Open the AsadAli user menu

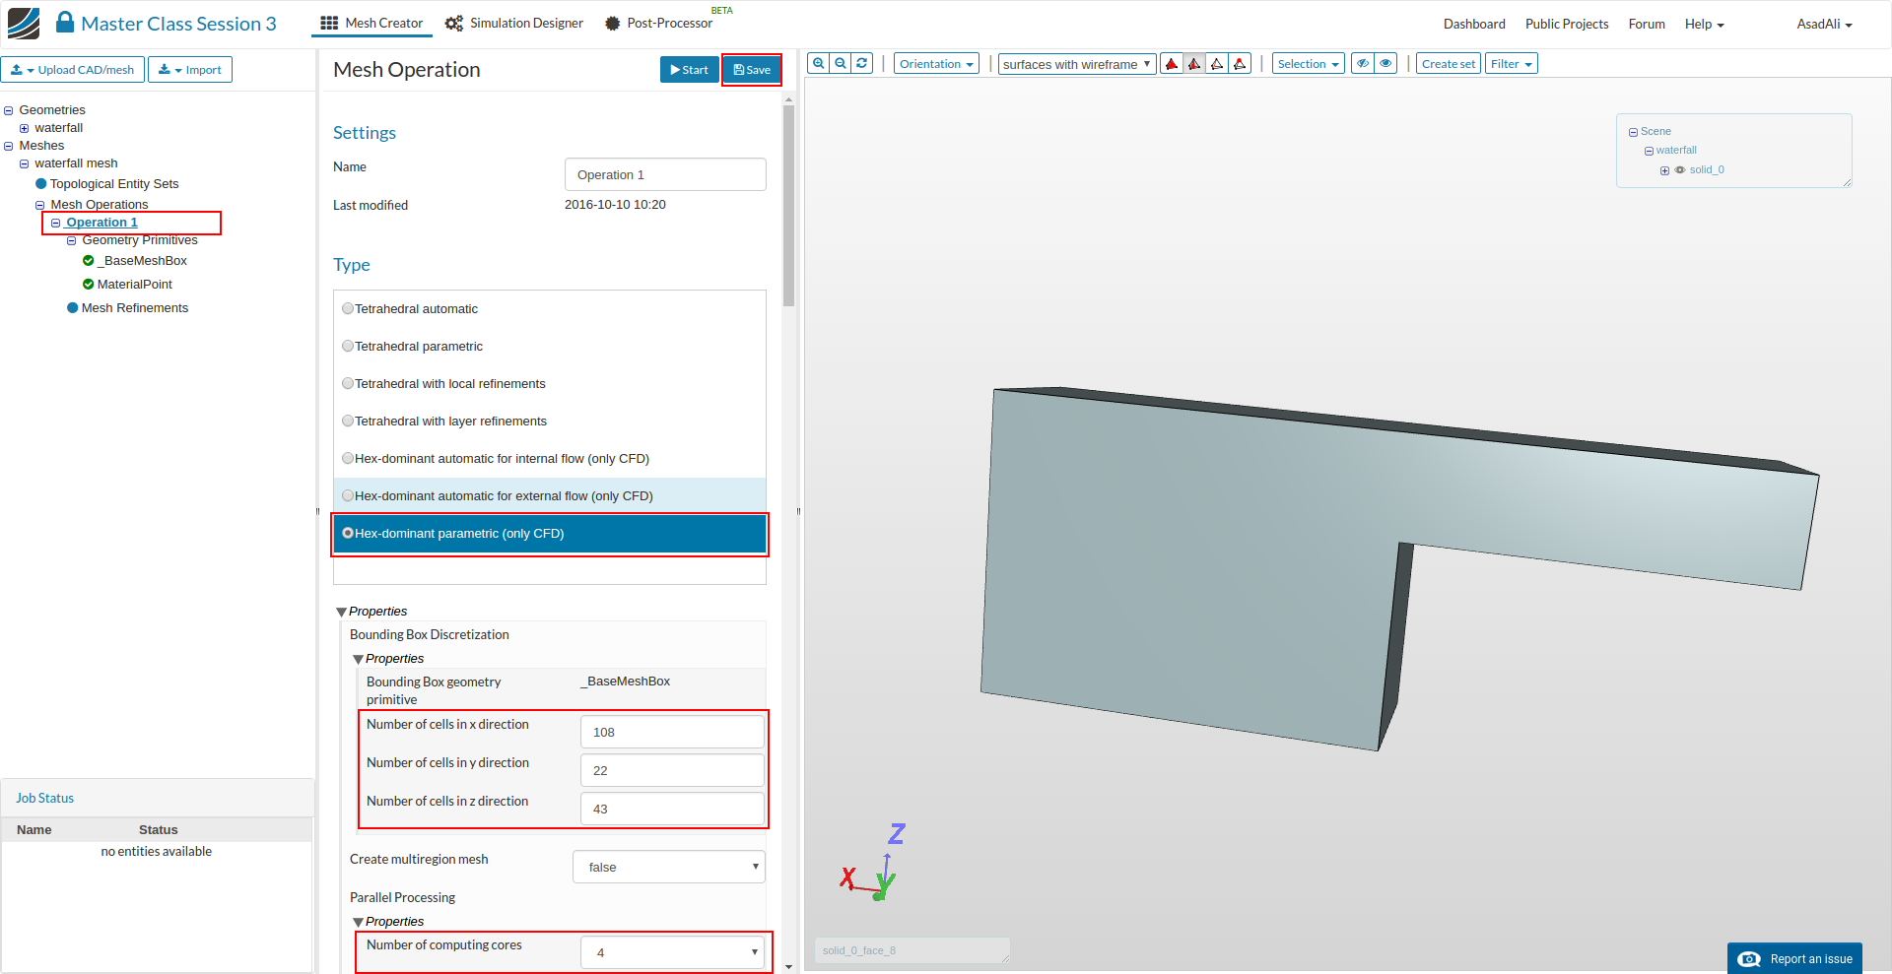pos(1824,24)
